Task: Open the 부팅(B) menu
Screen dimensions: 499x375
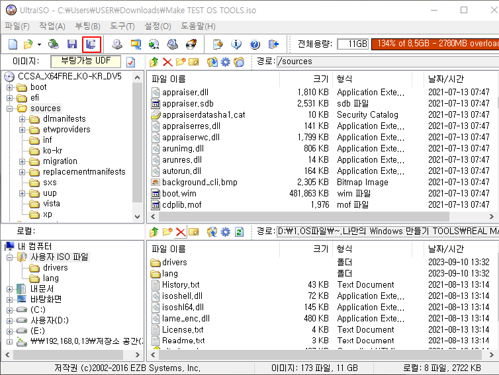Action: (x=87, y=26)
